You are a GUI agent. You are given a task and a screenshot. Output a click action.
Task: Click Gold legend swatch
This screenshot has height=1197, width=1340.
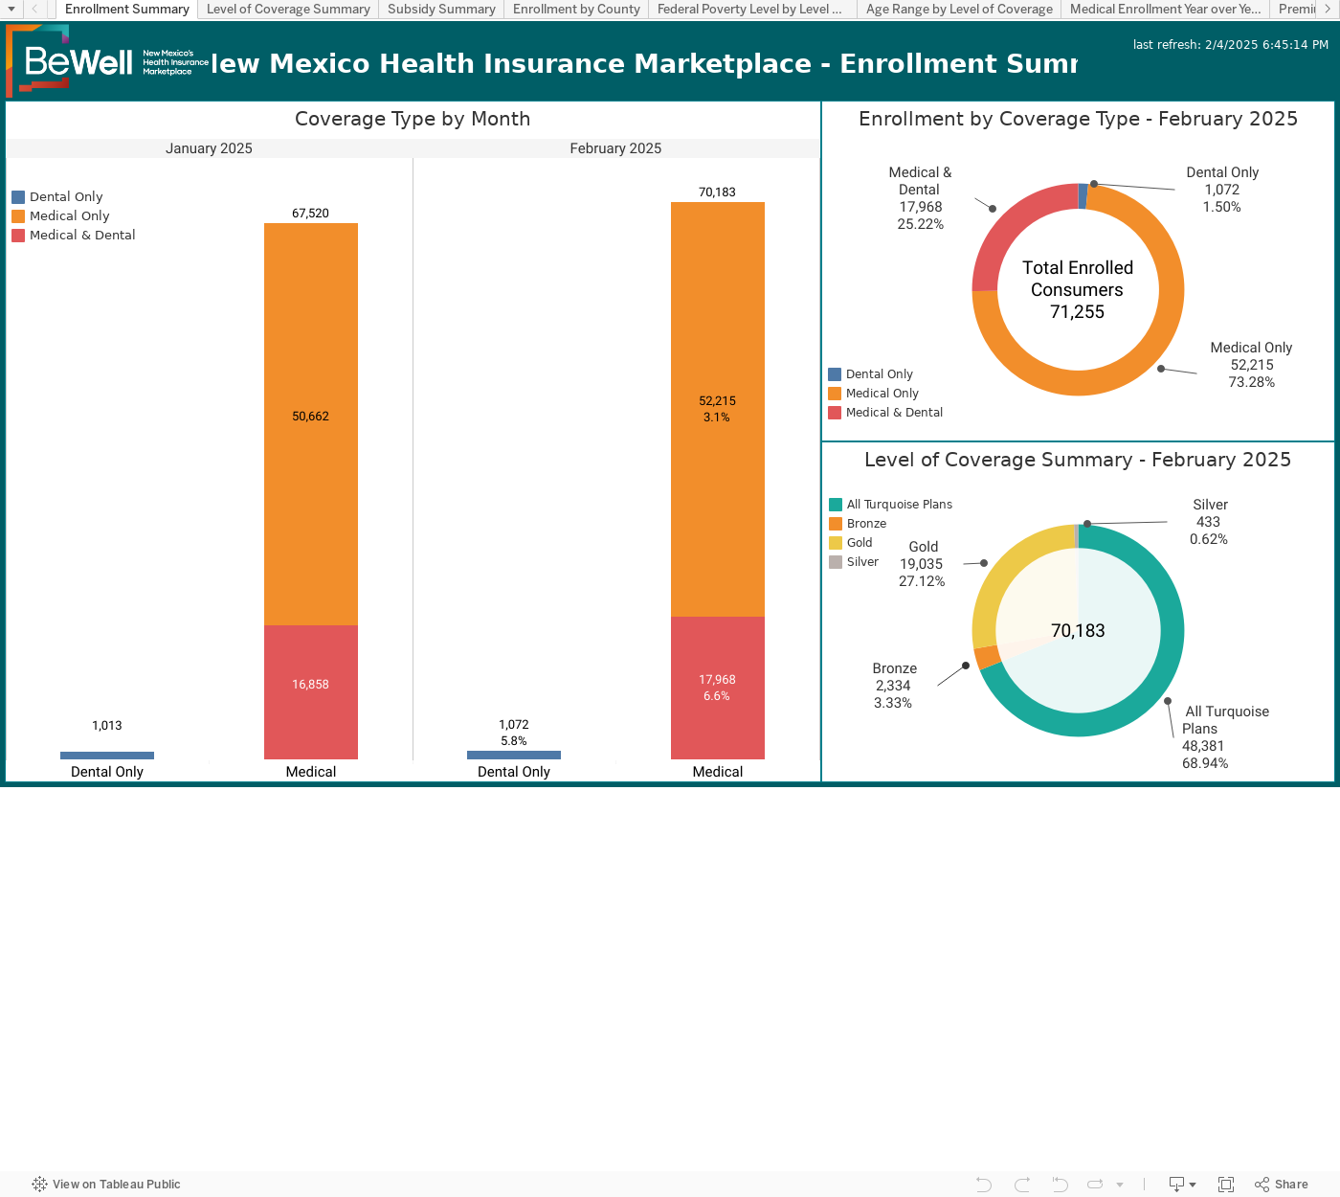pyautogui.click(x=836, y=543)
